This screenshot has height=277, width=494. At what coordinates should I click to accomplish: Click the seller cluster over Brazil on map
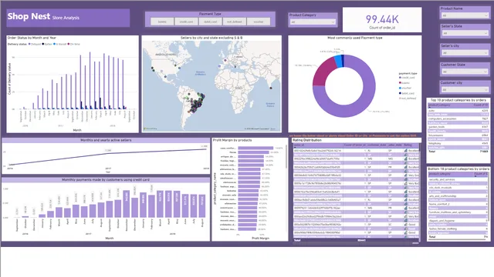pyautogui.click(x=197, y=105)
